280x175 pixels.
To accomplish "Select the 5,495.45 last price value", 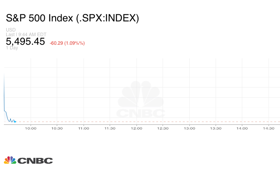I will pyautogui.click(x=26, y=42).
